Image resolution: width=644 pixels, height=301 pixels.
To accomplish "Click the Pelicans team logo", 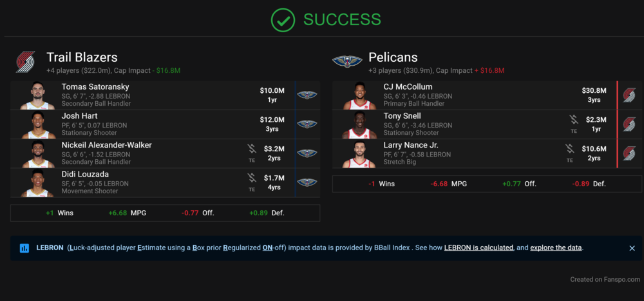I will 347,62.
